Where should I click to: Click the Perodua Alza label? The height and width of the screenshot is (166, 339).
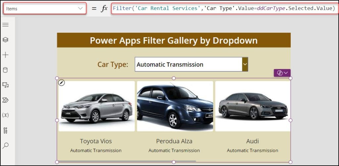point(174,141)
